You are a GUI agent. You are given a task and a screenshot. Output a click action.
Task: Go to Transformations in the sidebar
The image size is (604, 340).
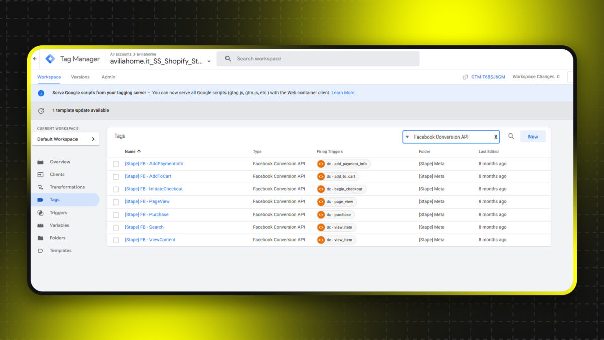[x=66, y=187]
